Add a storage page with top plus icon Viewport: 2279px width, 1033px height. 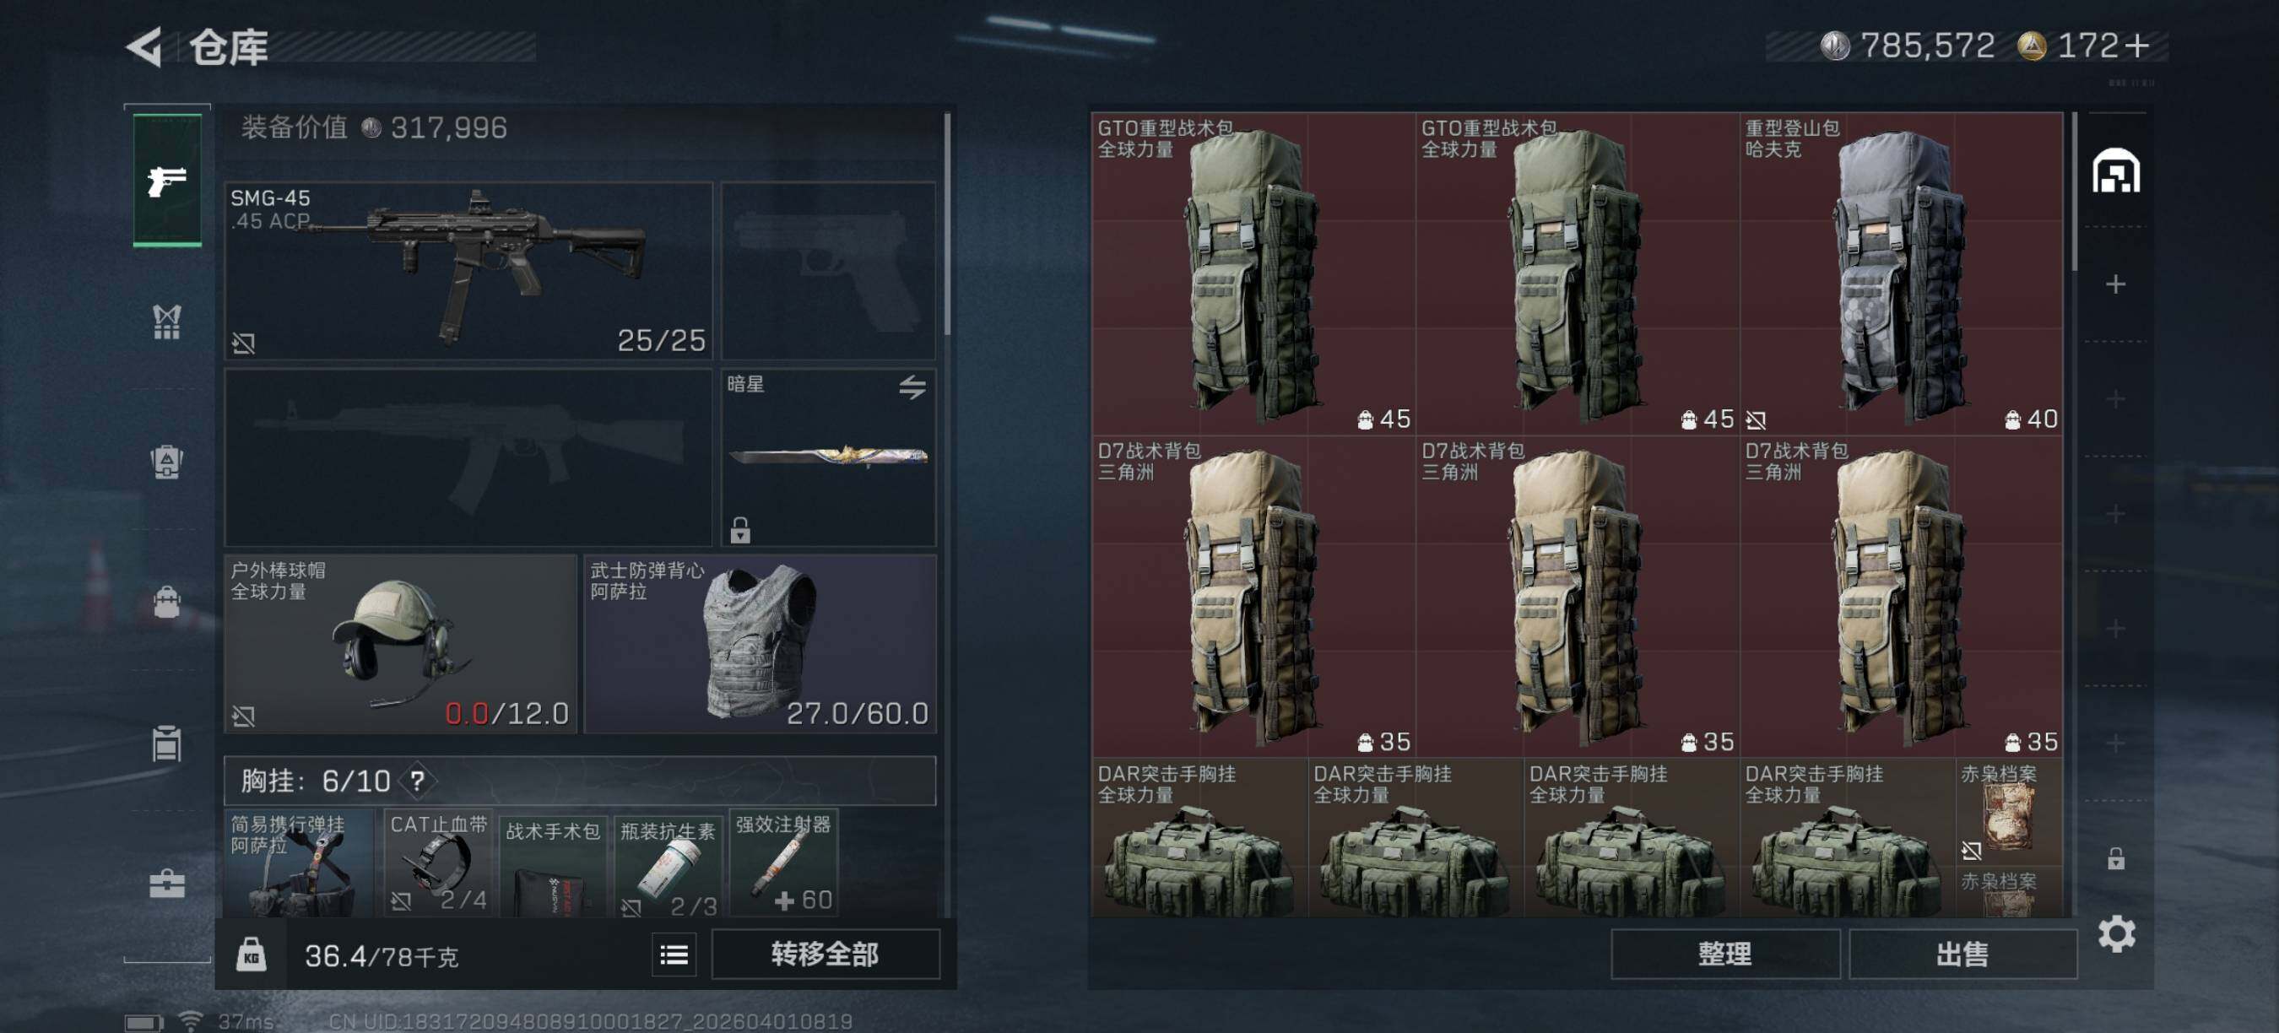(x=2115, y=284)
